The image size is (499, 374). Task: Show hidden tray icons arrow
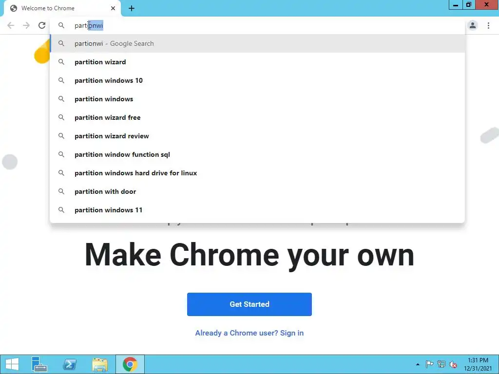tap(418, 364)
